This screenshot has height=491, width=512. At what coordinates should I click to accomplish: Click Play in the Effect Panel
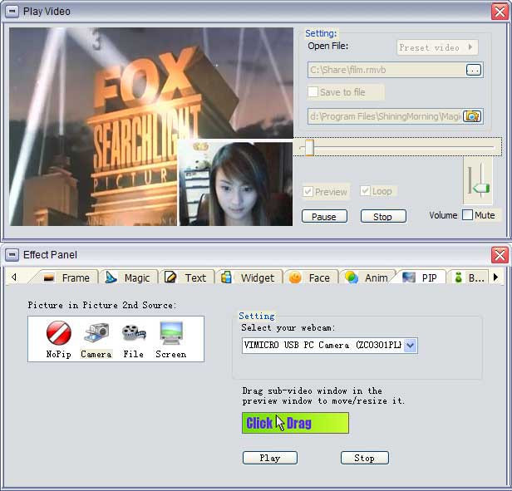coord(269,458)
